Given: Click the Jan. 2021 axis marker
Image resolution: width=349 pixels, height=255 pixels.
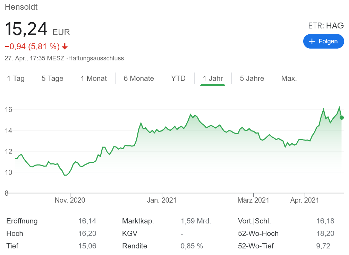Looking at the screenshot, I should point(162,200).
